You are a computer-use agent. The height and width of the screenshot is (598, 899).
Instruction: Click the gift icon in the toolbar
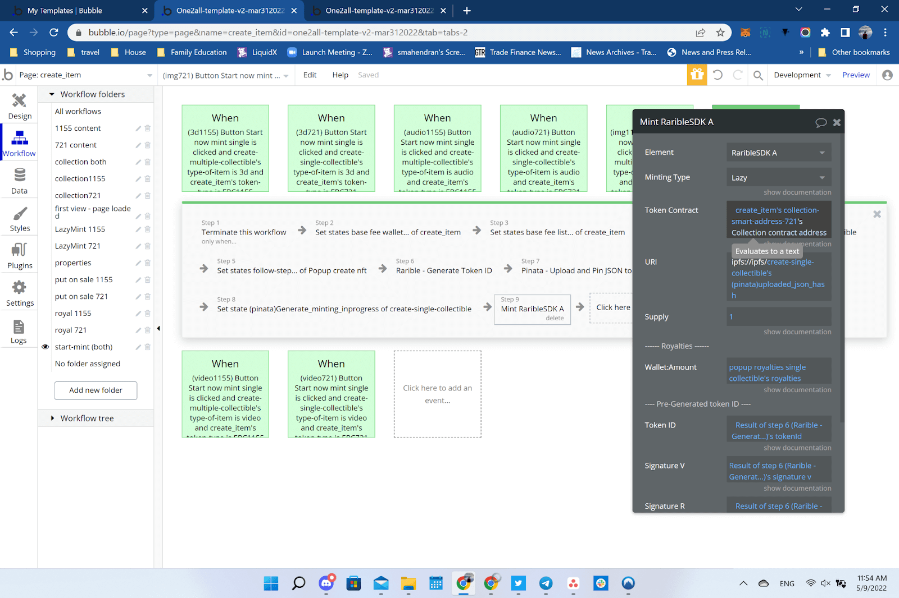click(697, 75)
